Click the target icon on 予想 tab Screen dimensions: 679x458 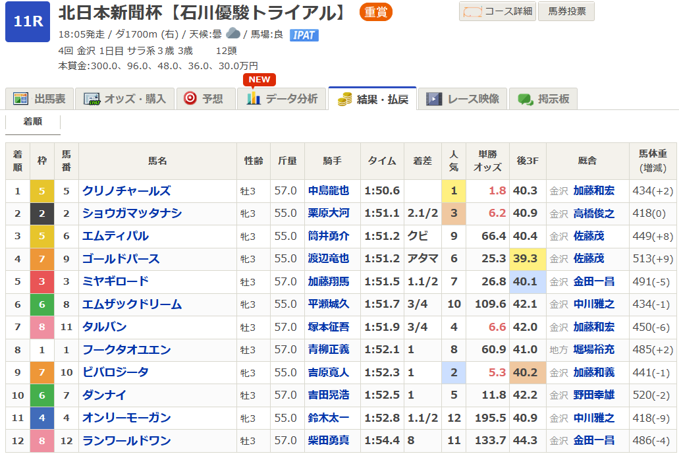tap(190, 99)
